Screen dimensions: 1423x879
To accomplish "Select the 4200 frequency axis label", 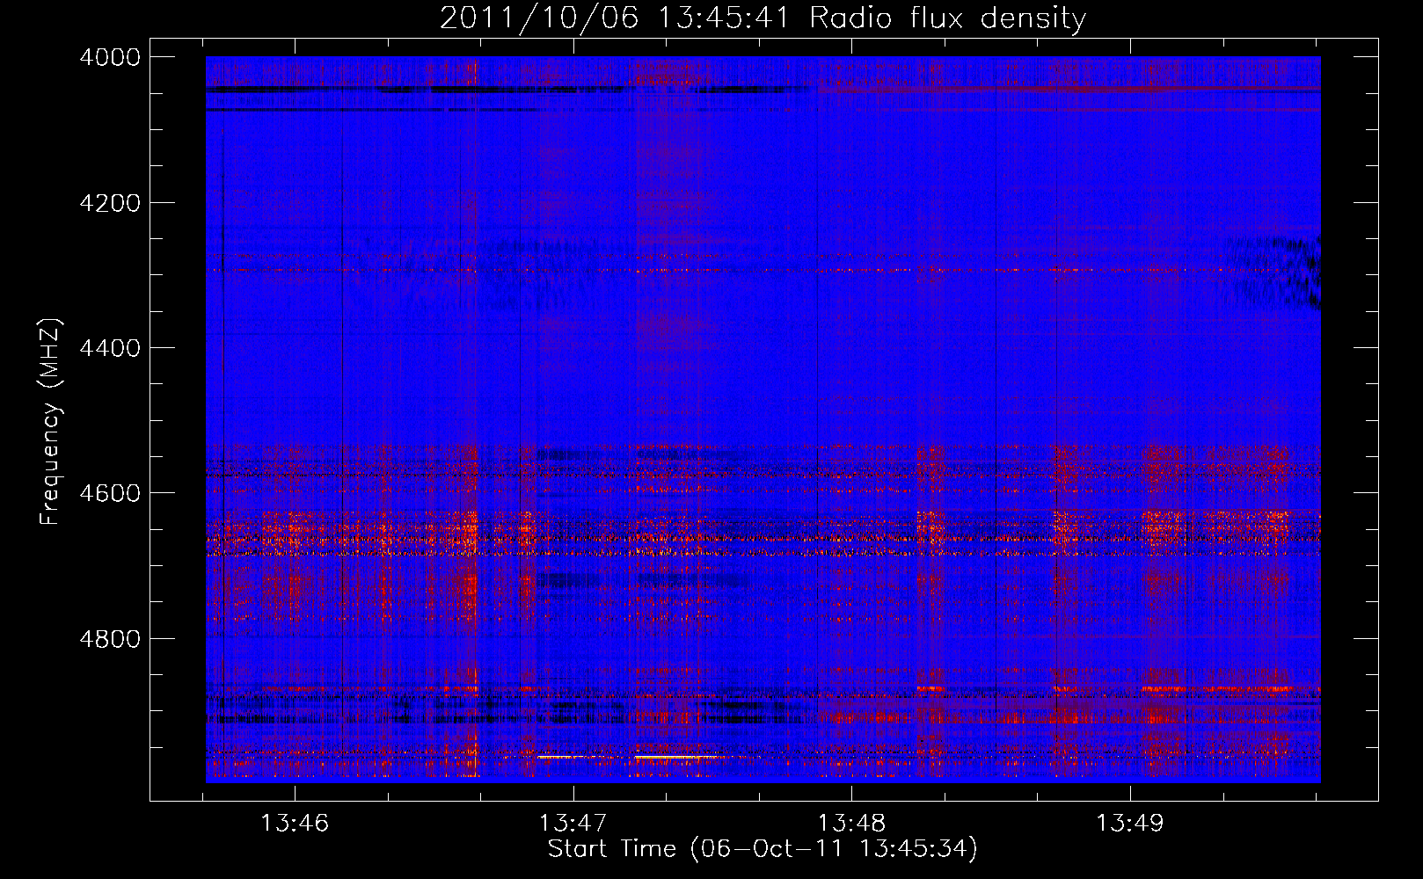I will (x=110, y=203).
